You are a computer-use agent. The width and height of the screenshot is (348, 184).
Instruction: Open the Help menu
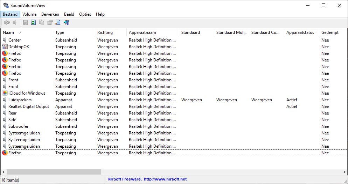100,14
